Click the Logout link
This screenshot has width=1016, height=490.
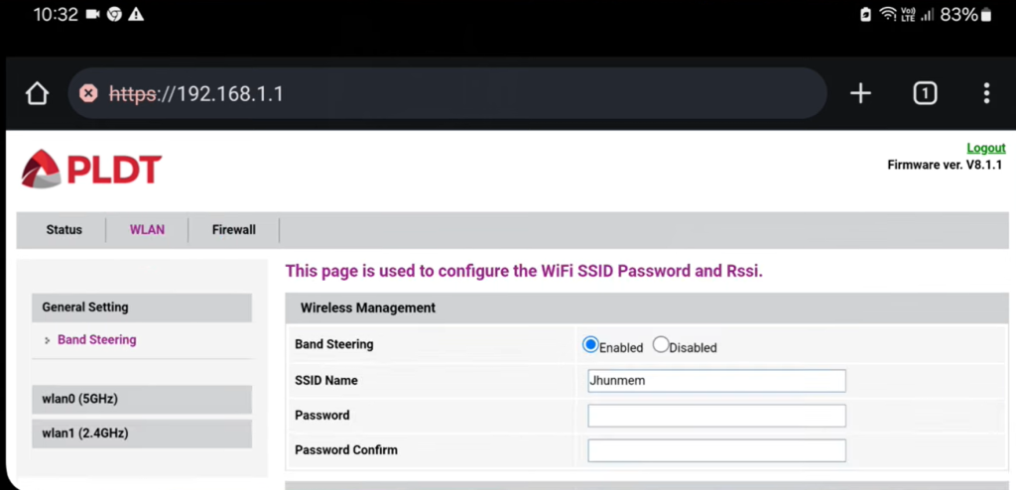pyautogui.click(x=985, y=148)
